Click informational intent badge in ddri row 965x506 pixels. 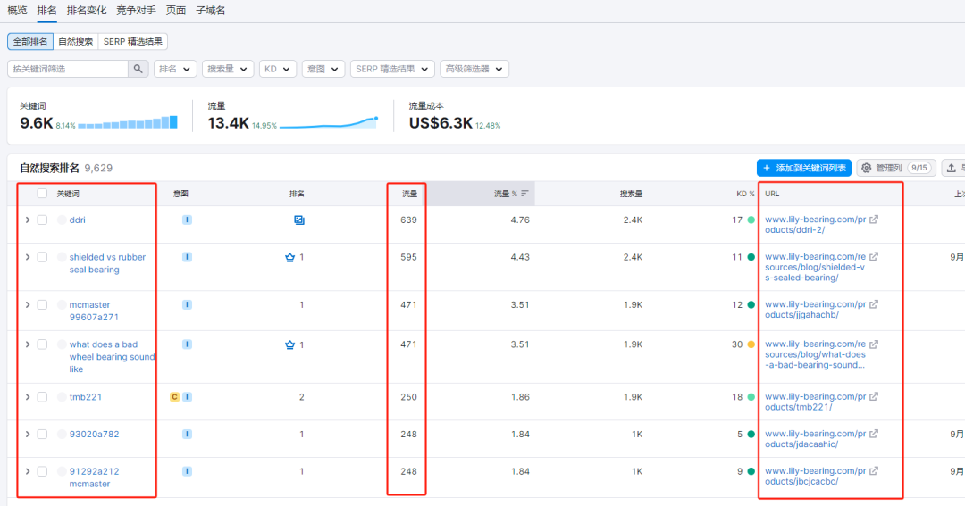click(187, 220)
